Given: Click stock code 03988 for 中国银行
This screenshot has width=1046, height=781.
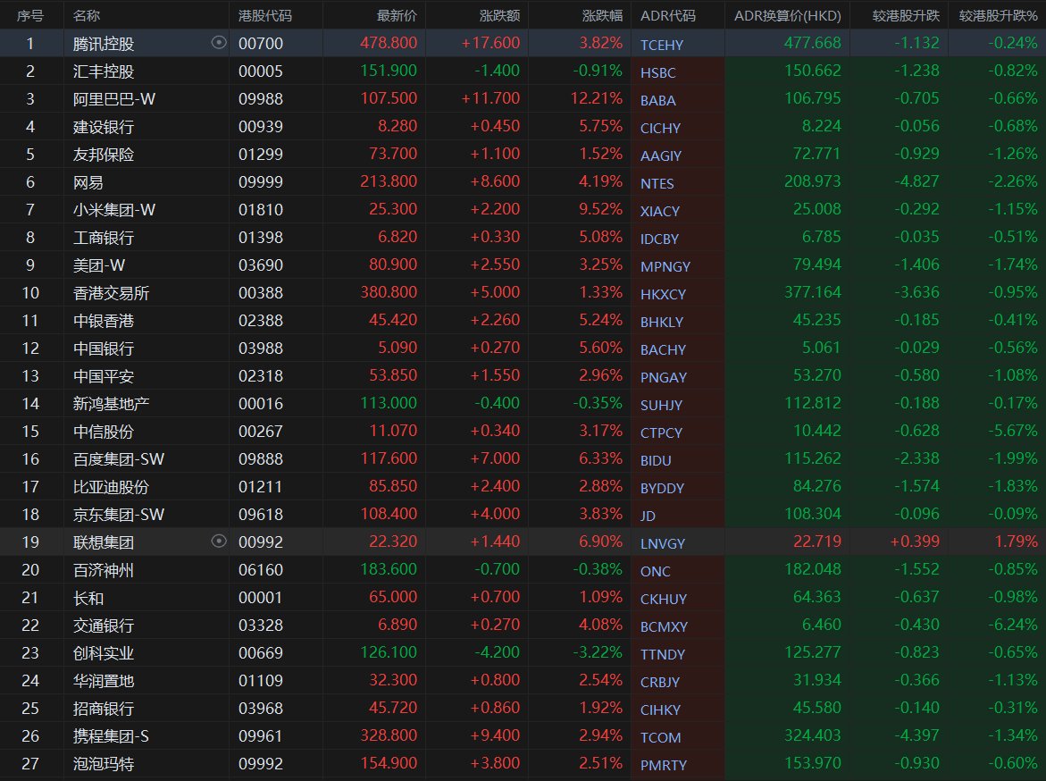Looking at the screenshot, I should click(261, 349).
